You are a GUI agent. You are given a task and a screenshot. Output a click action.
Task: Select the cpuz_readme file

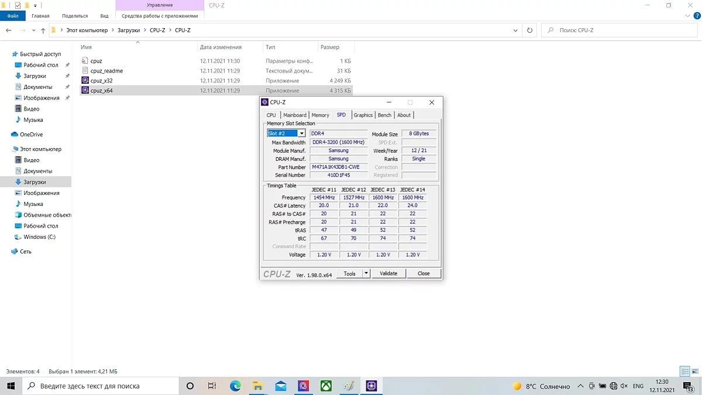click(x=106, y=71)
